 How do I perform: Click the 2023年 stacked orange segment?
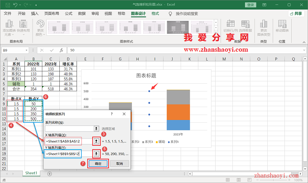click(x=178, y=112)
